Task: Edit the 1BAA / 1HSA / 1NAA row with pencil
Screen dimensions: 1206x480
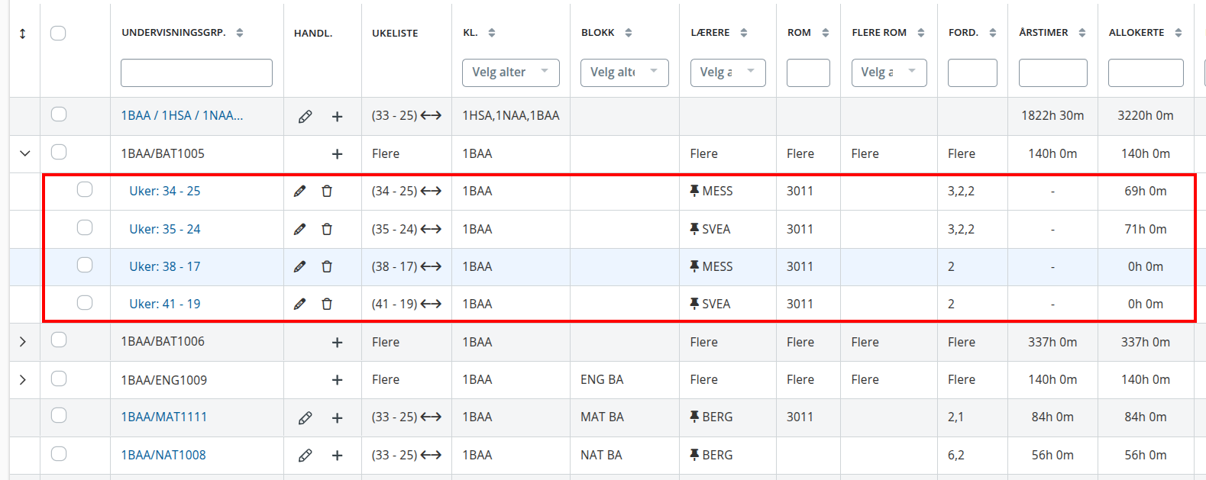Action: click(305, 117)
